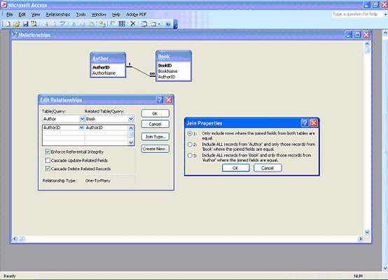Open the left AuthorID field dropdown arrow
The width and height of the screenshot is (388, 280).
[81, 128]
